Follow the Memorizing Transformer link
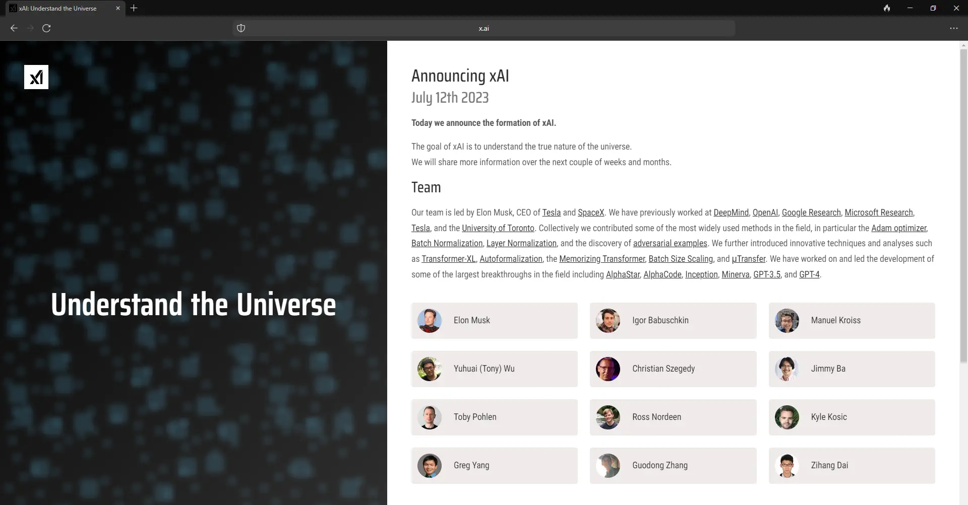Image resolution: width=968 pixels, height=505 pixels. click(x=602, y=259)
